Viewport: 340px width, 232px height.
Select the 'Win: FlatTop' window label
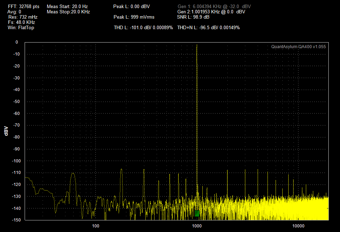pyautogui.click(x=21, y=27)
